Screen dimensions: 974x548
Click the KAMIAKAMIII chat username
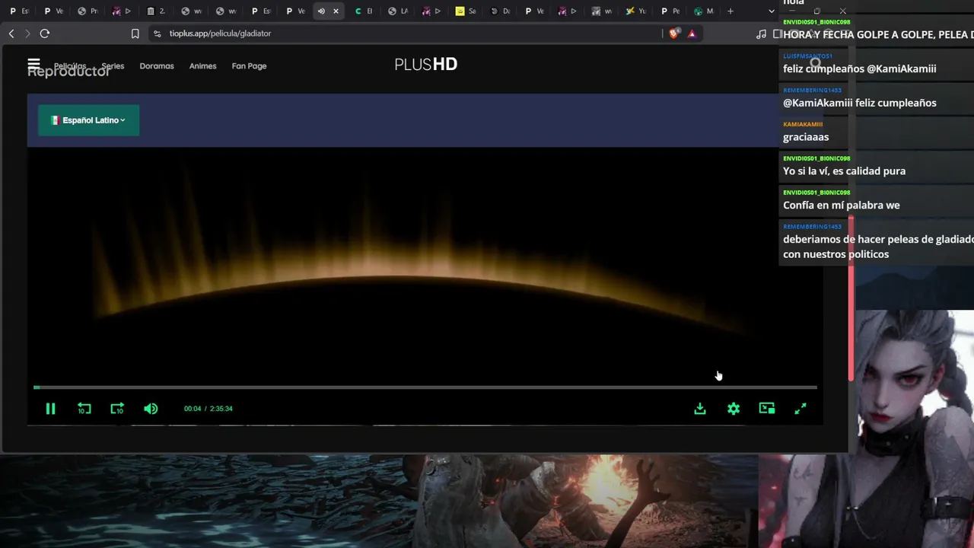click(x=803, y=124)
